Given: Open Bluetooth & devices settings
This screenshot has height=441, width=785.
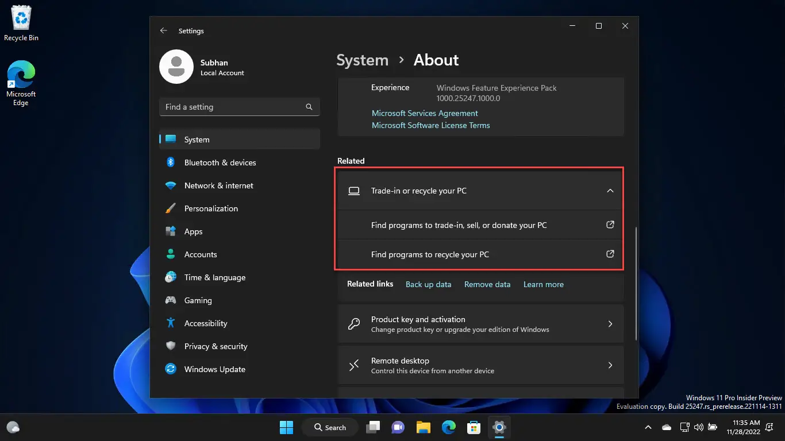Looking at the screenshot, I should 239,163.
